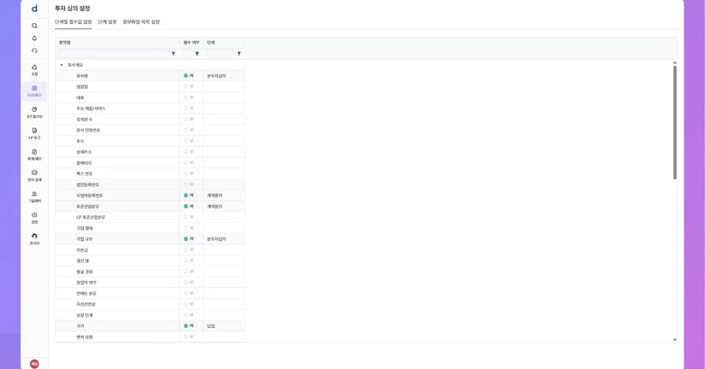Select the 기업 형태 row label
Viewport: 705px width, 369px height.
(84, 228)
